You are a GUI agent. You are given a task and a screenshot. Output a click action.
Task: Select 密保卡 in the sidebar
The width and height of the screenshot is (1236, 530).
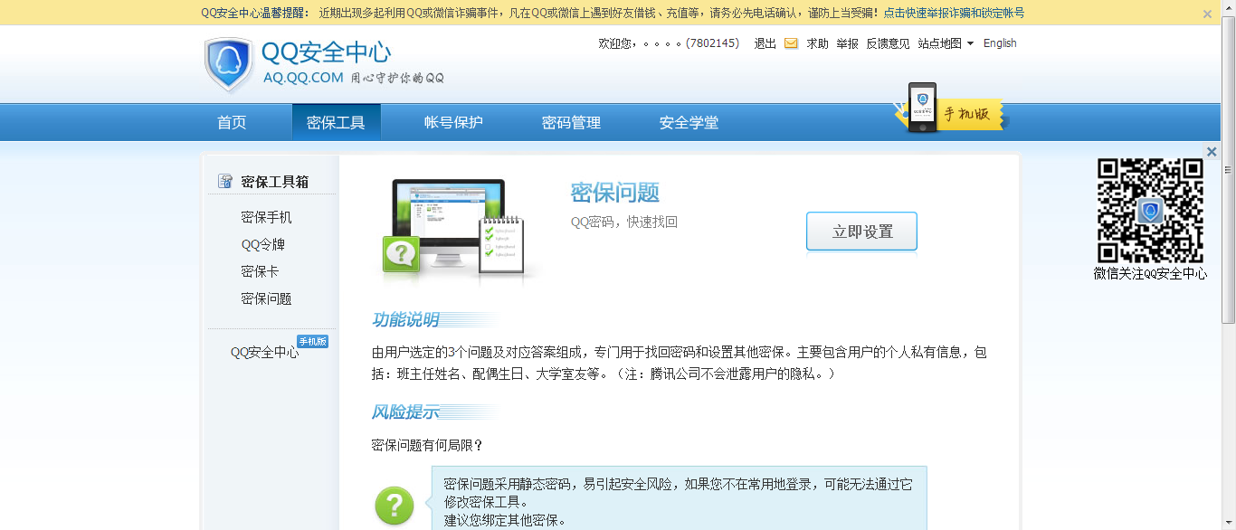tap(260, 272)
